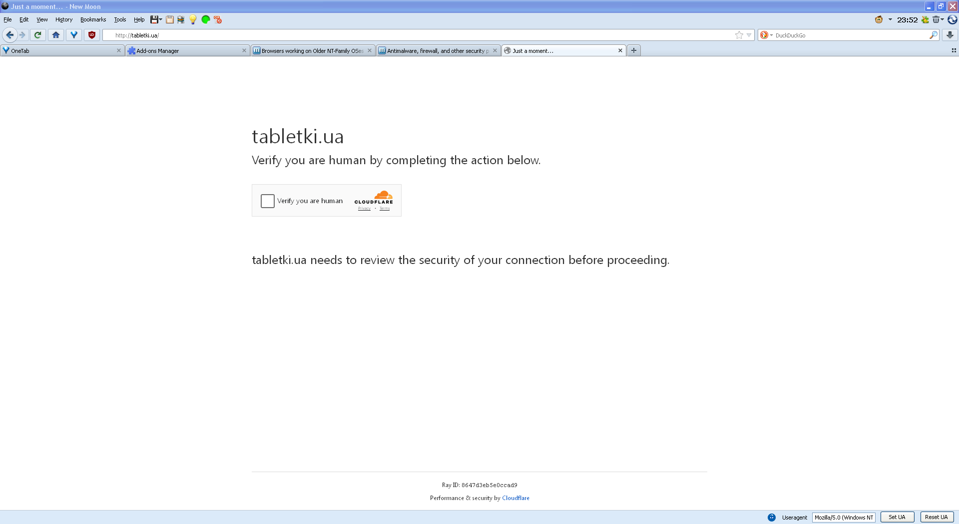Viewport: 959px width, 524px height.
Task: Close the OneTab tab
Action: click(x=119, y=50)
